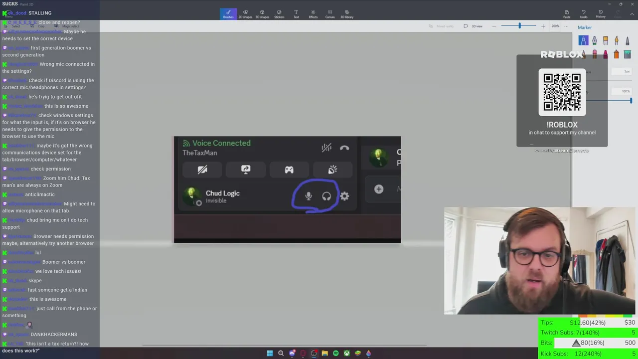Click the zoom in plus button
638x359 pixels.
pos(543,26)
